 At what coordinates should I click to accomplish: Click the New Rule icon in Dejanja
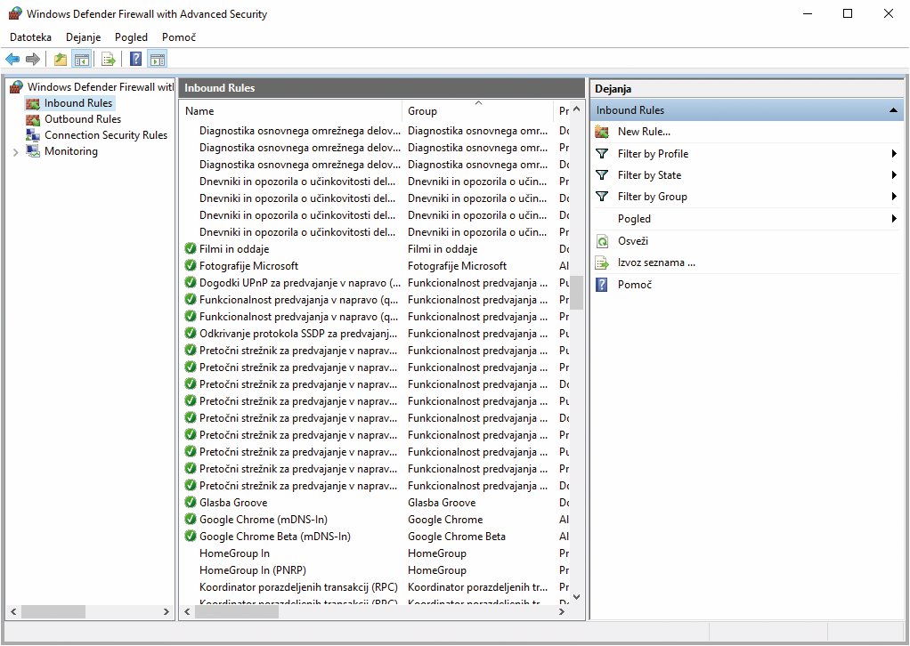point(603,132)
